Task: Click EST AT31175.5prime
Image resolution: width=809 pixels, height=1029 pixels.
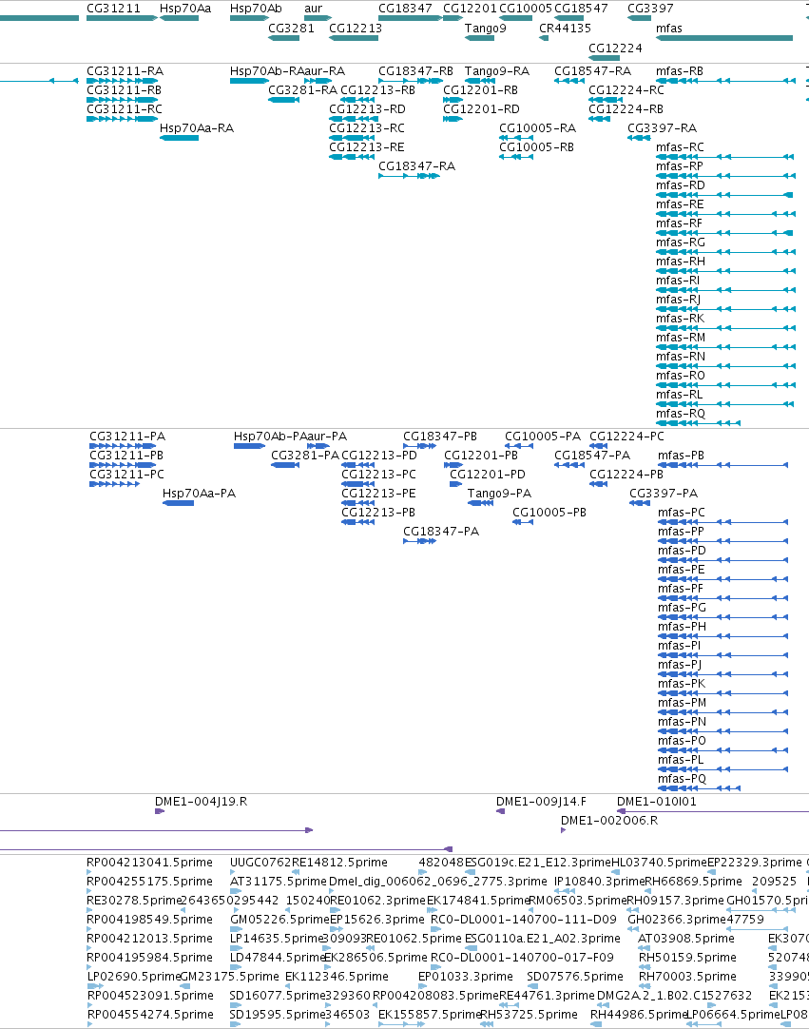Action: point(279,882)
